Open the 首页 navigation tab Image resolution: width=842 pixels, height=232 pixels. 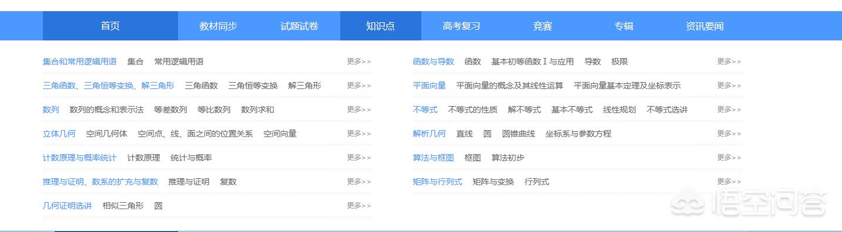(x=110, y=26)
